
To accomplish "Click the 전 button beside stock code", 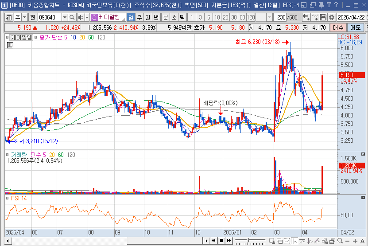I will click(33, 17).
